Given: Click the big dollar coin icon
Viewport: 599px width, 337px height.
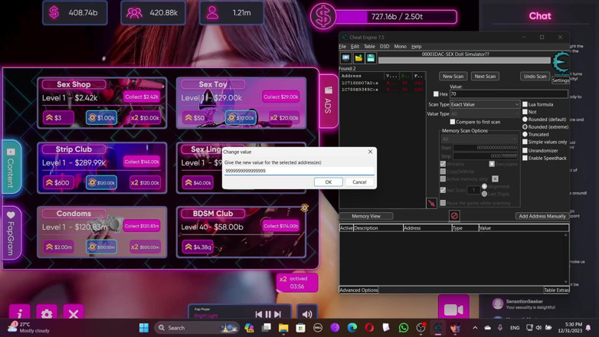Looking at the screenshot, I should tap(322, 16).
